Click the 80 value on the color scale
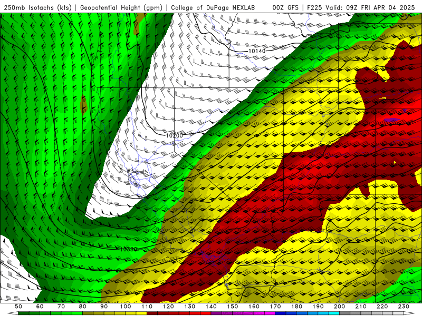Image resolution: width=422 pixels, height=316 pixels. tap(83, 307)
